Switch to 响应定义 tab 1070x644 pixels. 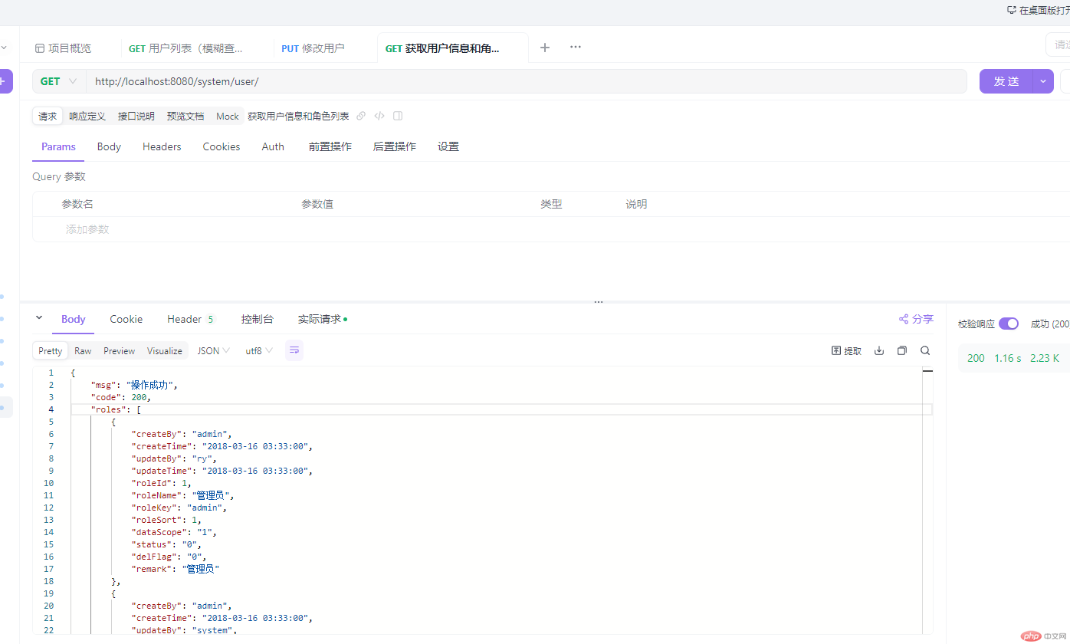(x=87, y=117)
